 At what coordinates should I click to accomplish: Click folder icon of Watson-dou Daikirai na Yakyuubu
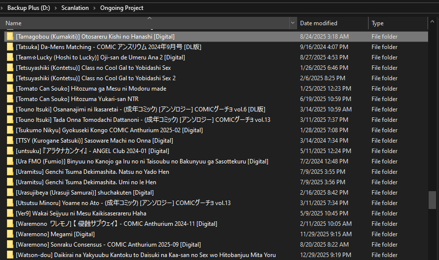(10, 255)
